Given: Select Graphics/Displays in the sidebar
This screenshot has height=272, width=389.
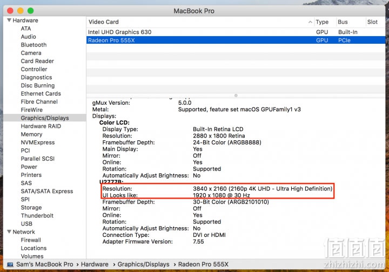Looking at the screenshot, I should (45, 118).
